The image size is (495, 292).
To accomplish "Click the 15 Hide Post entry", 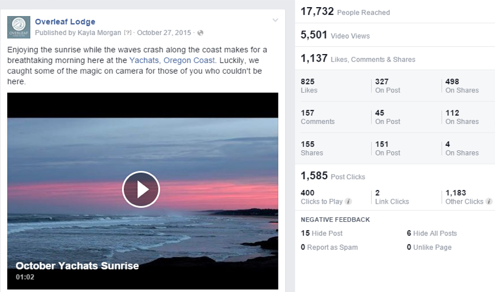I will pyautogui.click(x=321, y=233).
